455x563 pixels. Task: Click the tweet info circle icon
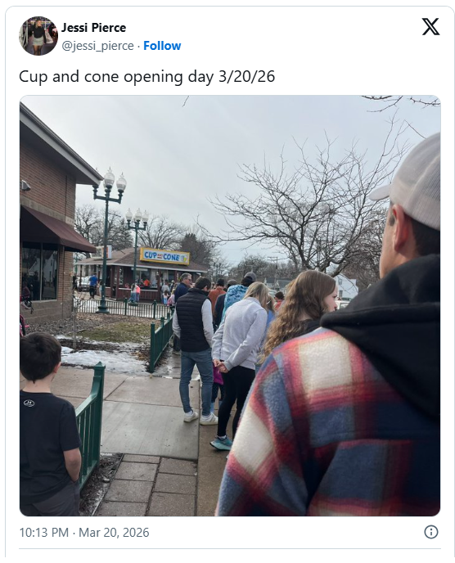[431, 532]
